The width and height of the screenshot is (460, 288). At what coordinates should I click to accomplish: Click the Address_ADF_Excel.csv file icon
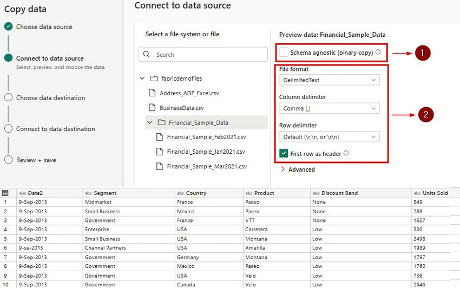click(152, 93)
